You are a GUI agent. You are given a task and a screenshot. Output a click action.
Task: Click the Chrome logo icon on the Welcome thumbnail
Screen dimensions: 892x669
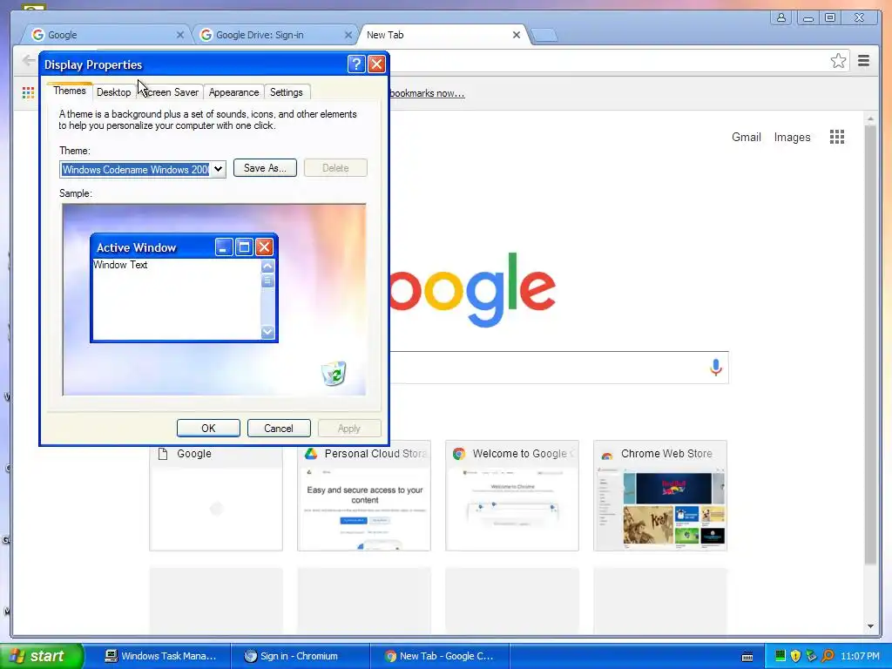458,453
